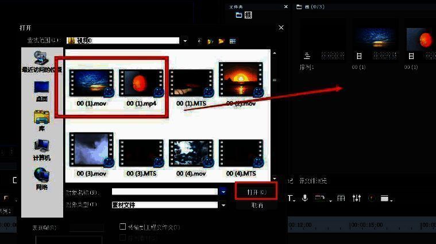
Task: Click the create new folder icon
Action: (221, 41)
